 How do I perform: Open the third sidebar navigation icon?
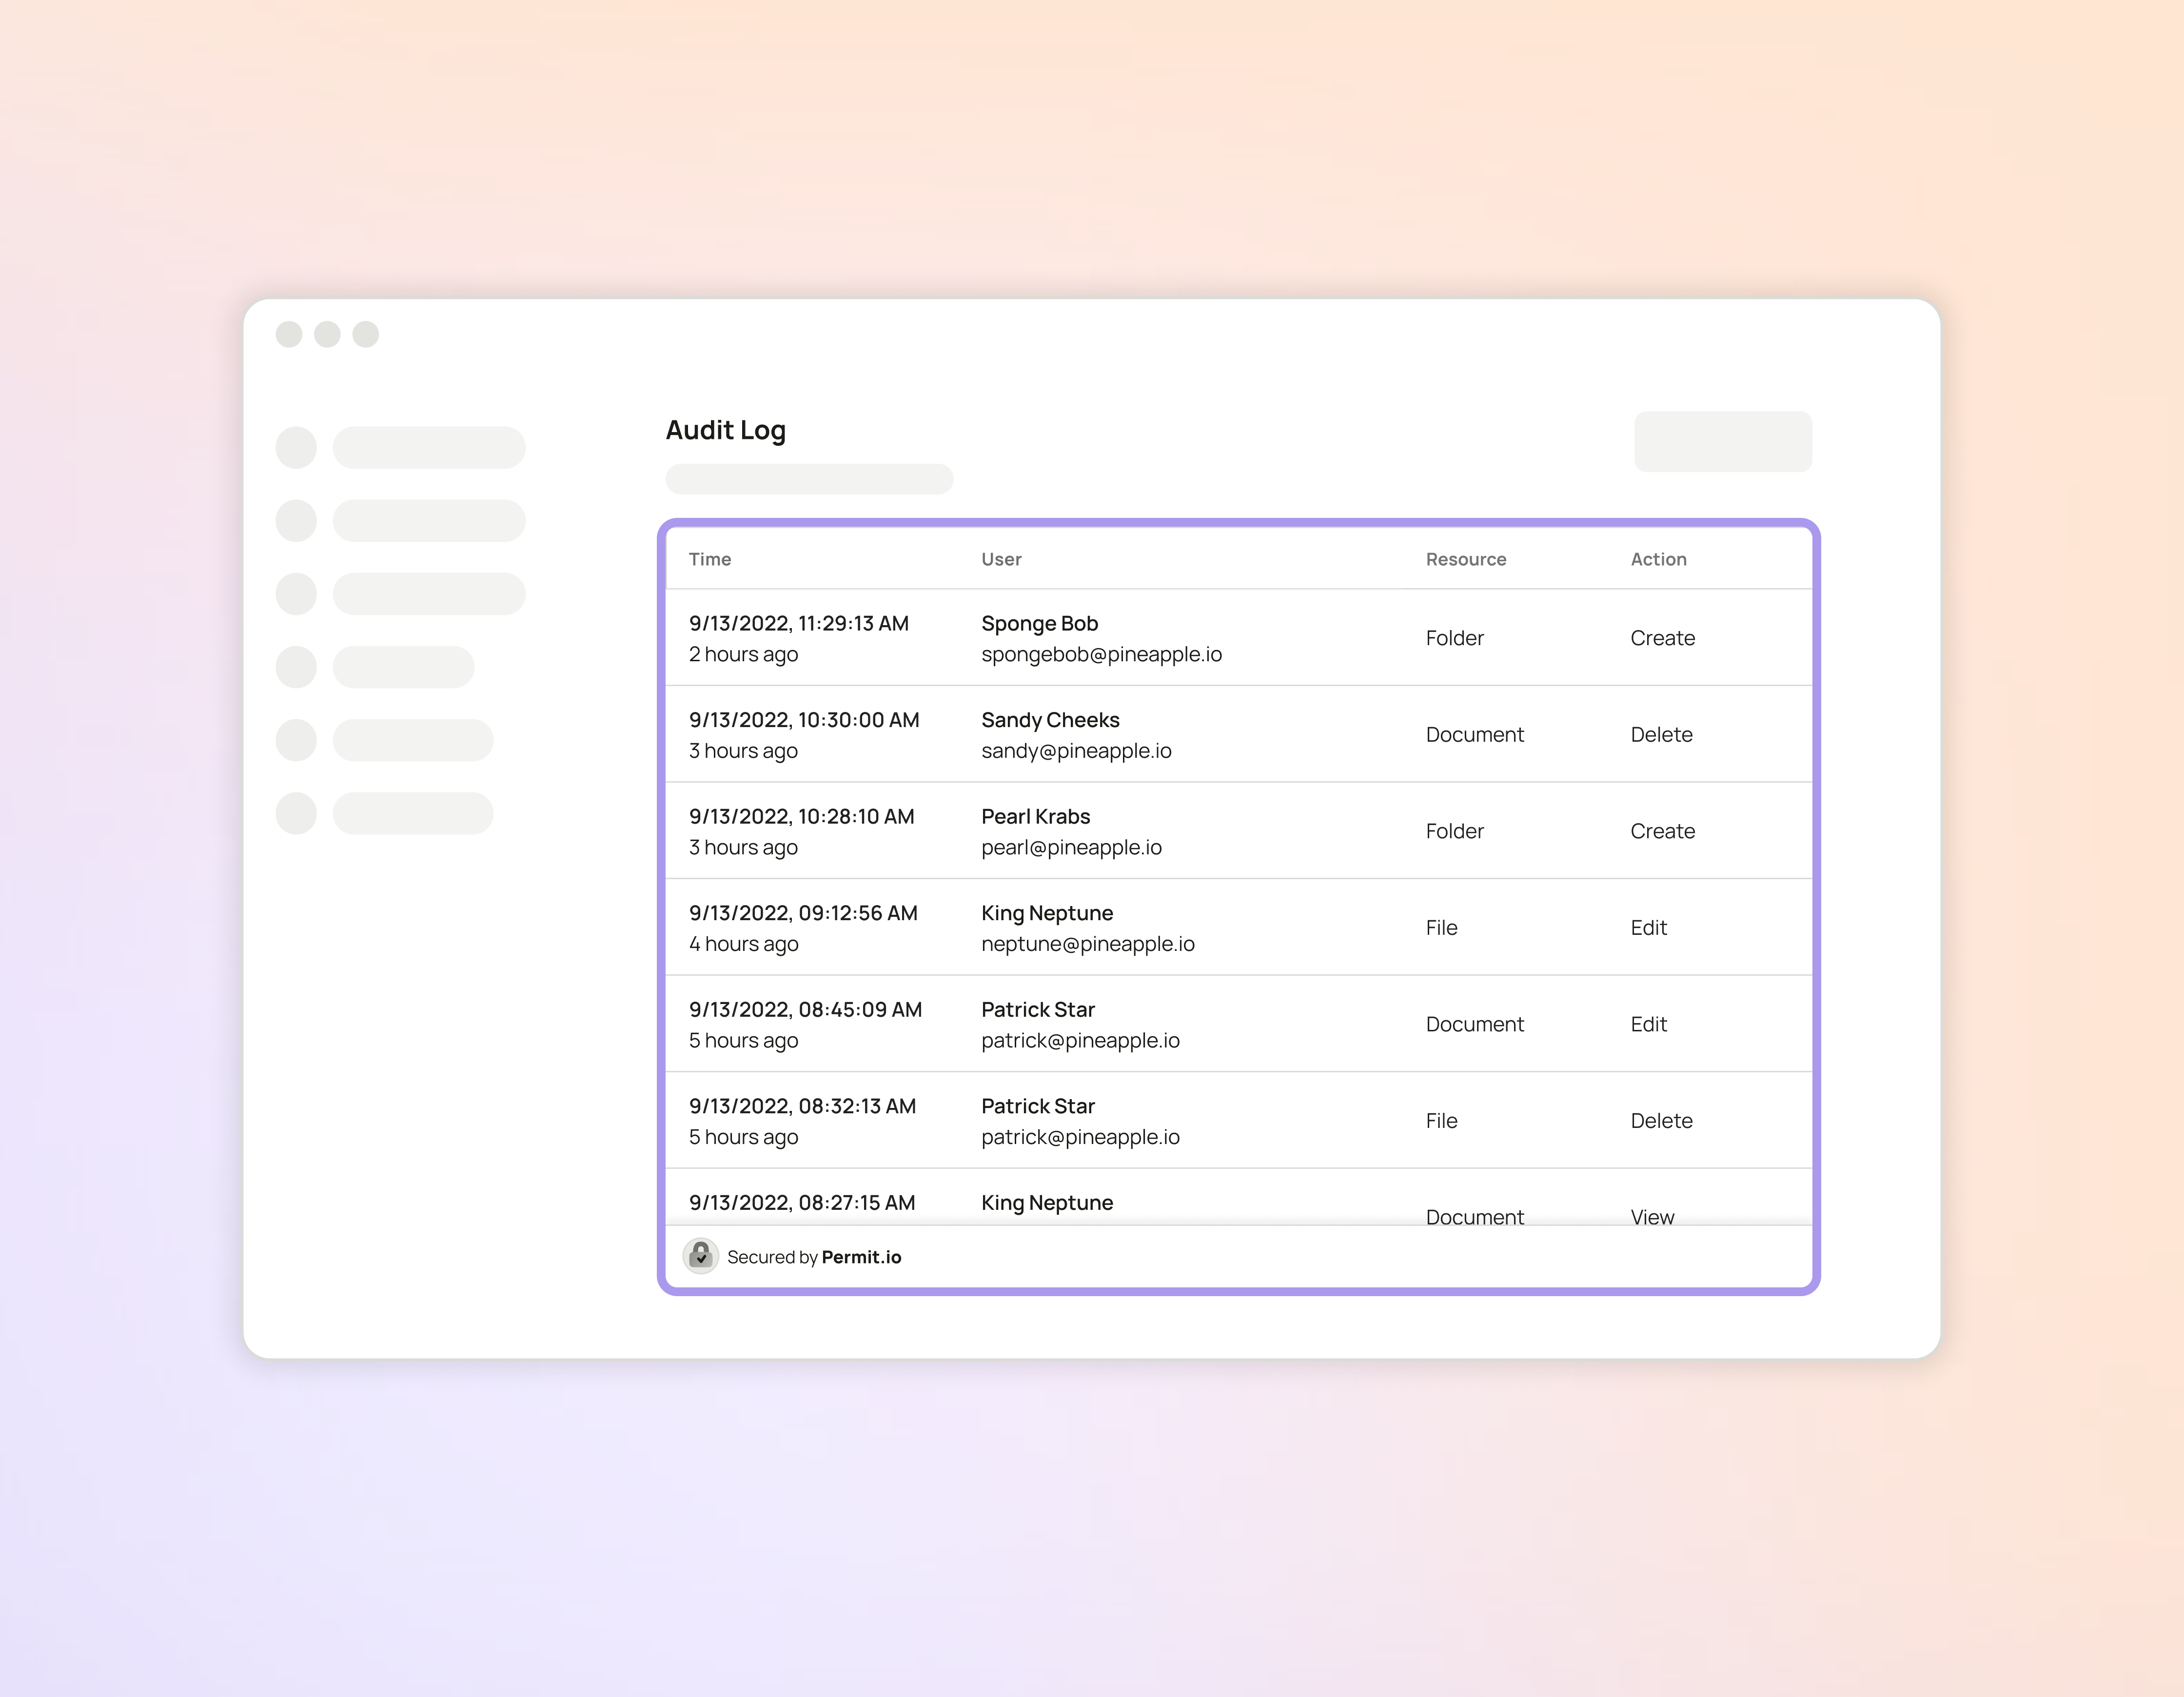pyautogui.click(x=296, y=593)
